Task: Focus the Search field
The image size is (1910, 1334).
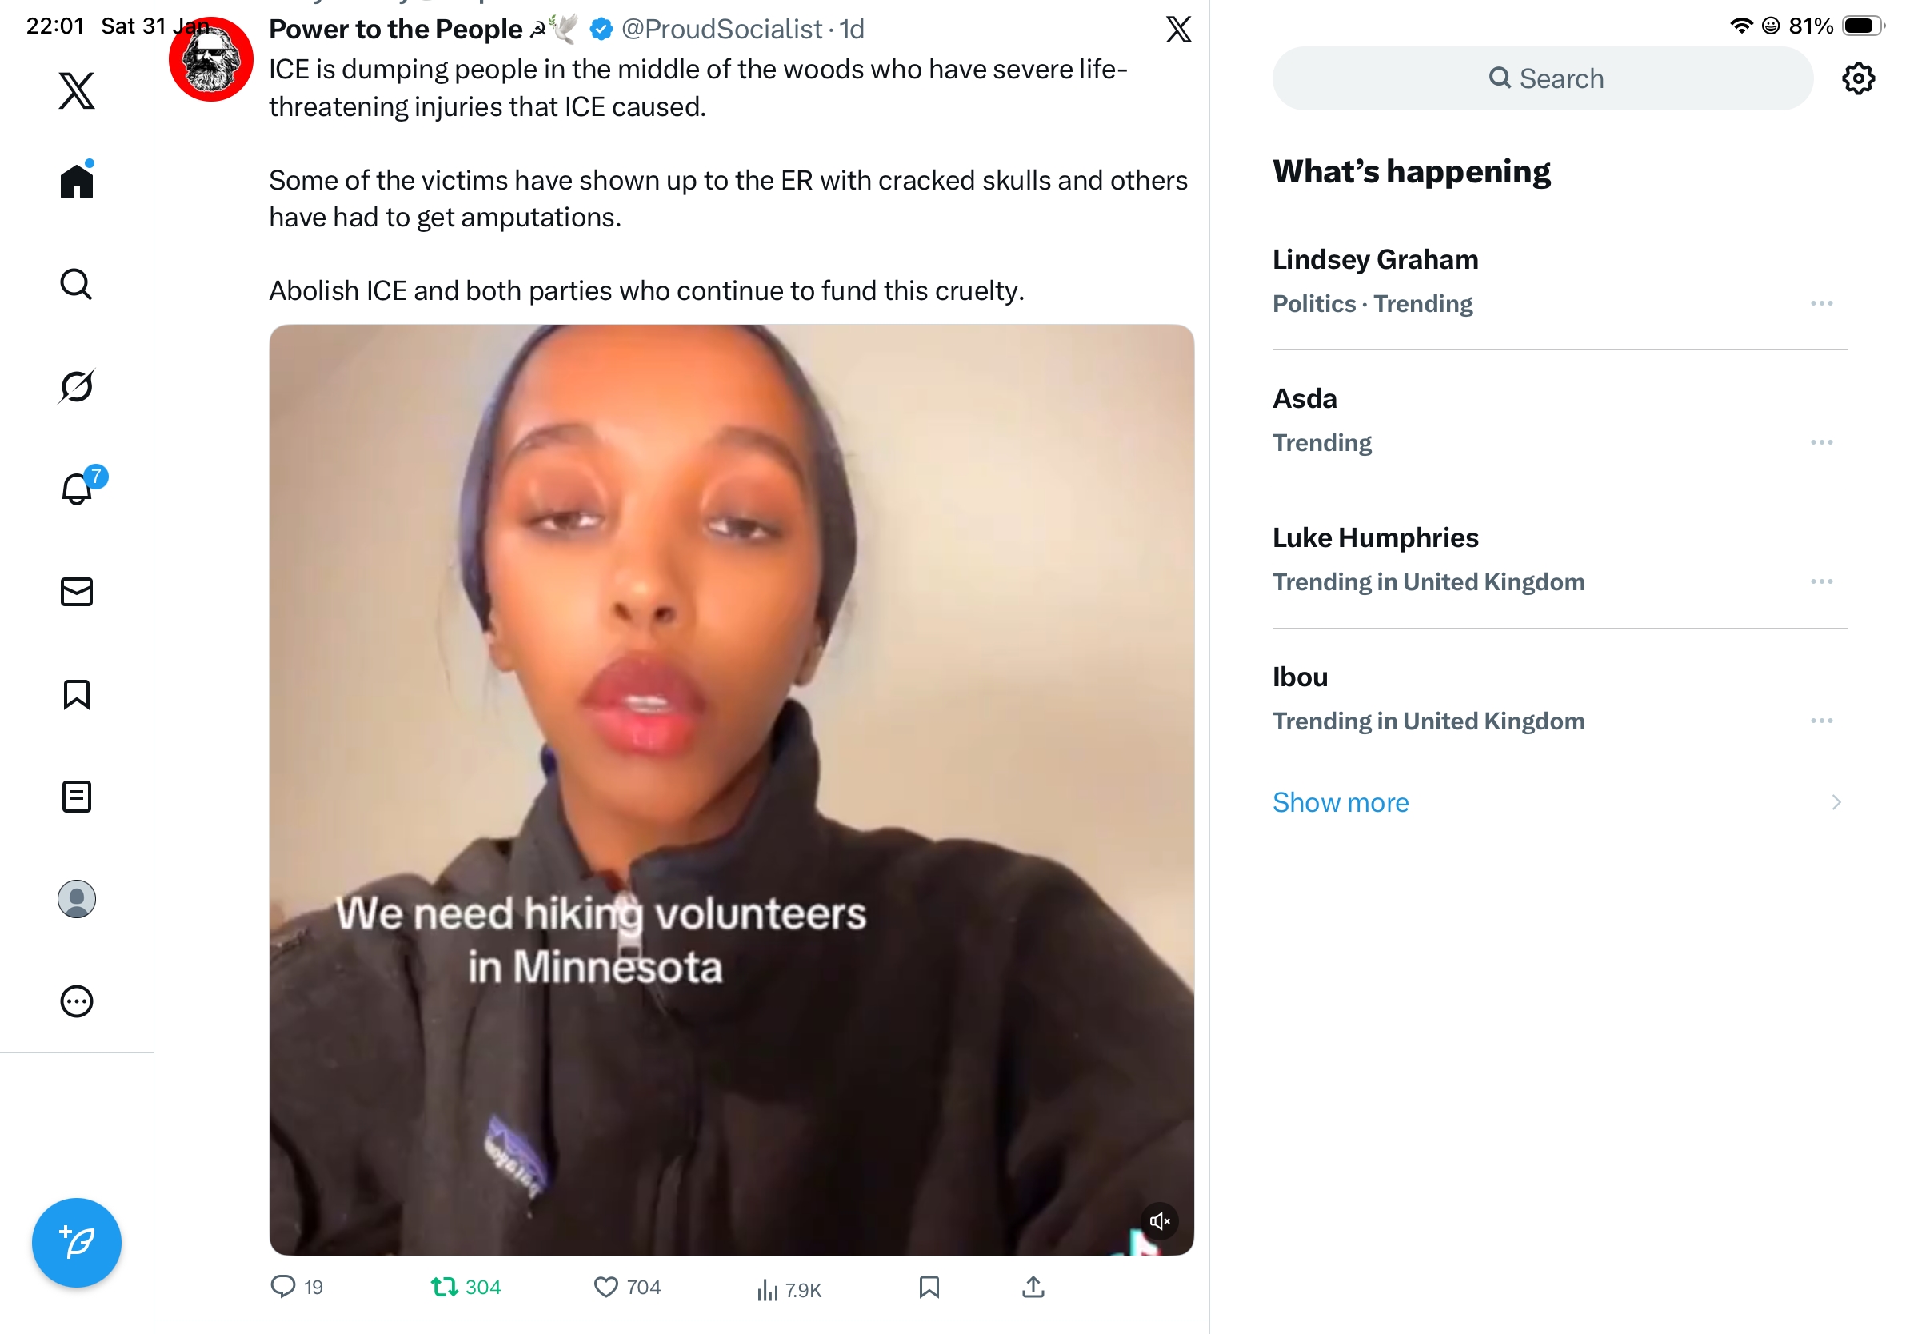Action: 1542,78
